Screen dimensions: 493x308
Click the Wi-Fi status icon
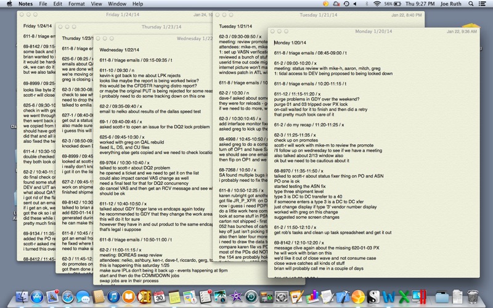[x=377, y=4]
